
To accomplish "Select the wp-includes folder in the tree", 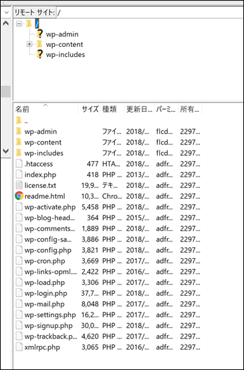I will [x=66, y=54].
